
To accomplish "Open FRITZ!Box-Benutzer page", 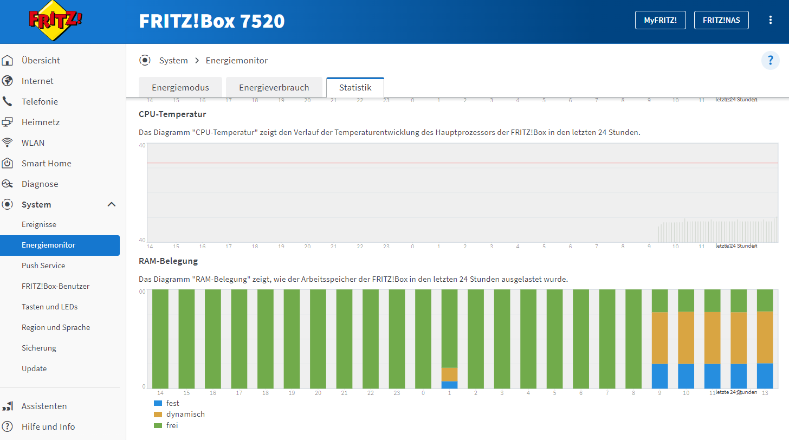I will click(x=56, y=286).
